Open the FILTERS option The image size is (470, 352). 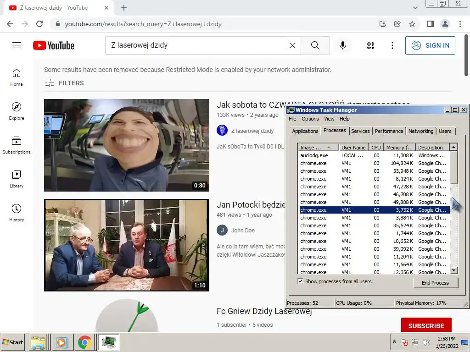click(x=64, y=83)
